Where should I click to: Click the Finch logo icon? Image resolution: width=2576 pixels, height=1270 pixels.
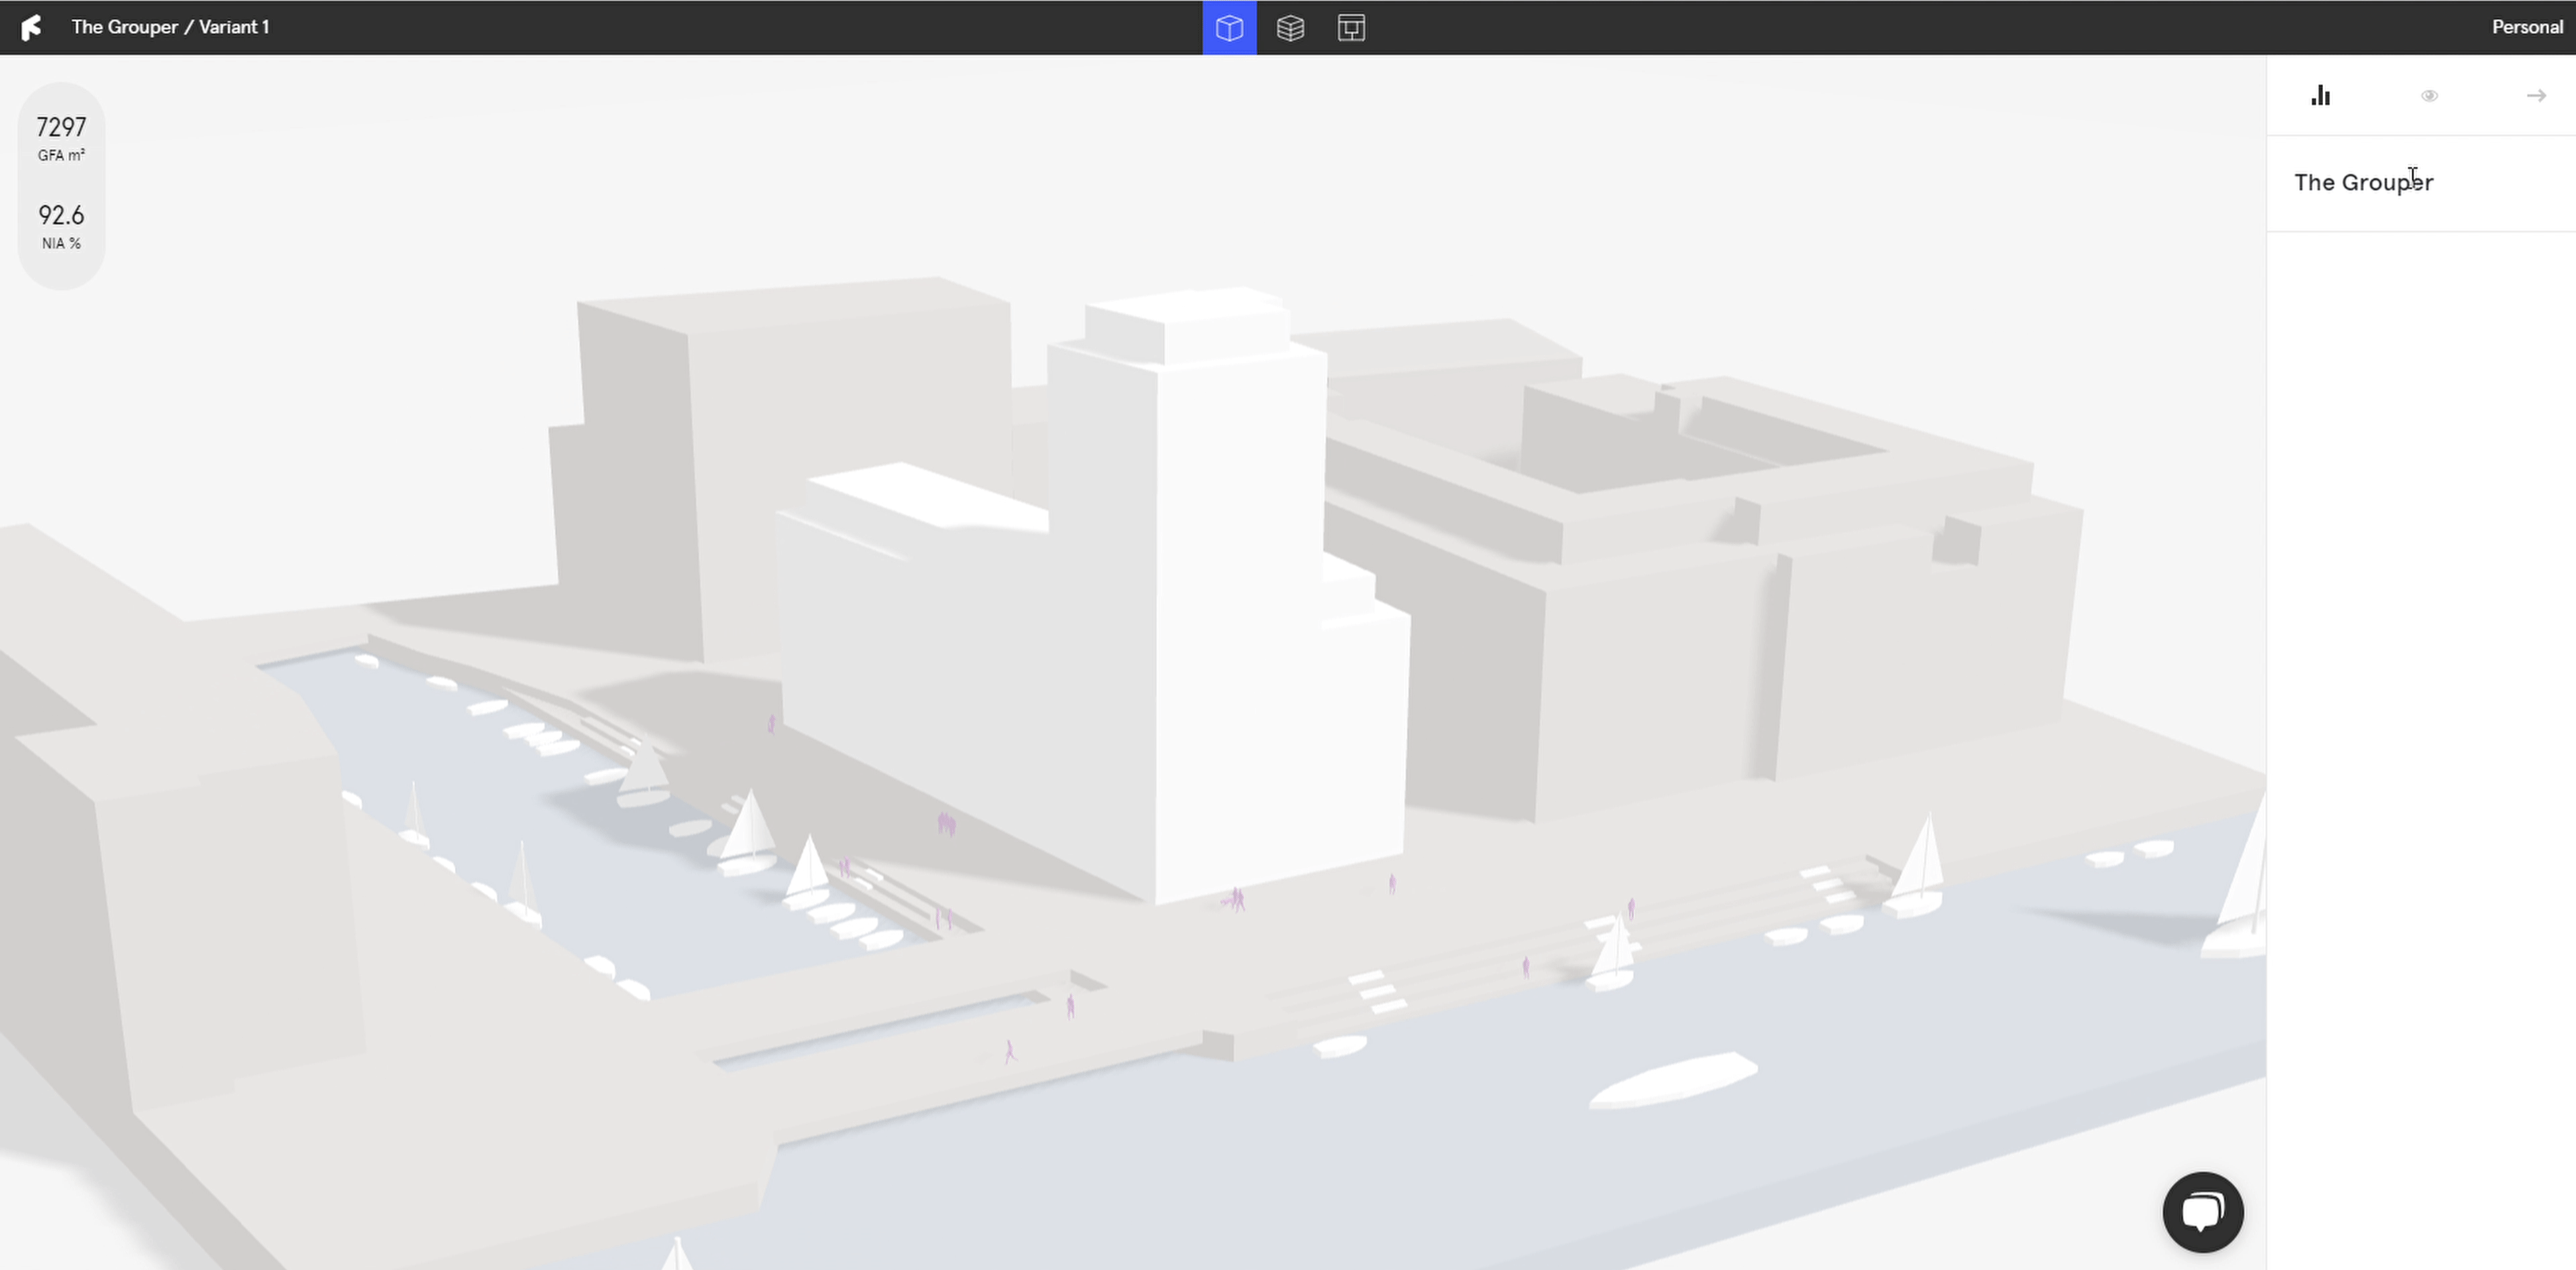31,27
